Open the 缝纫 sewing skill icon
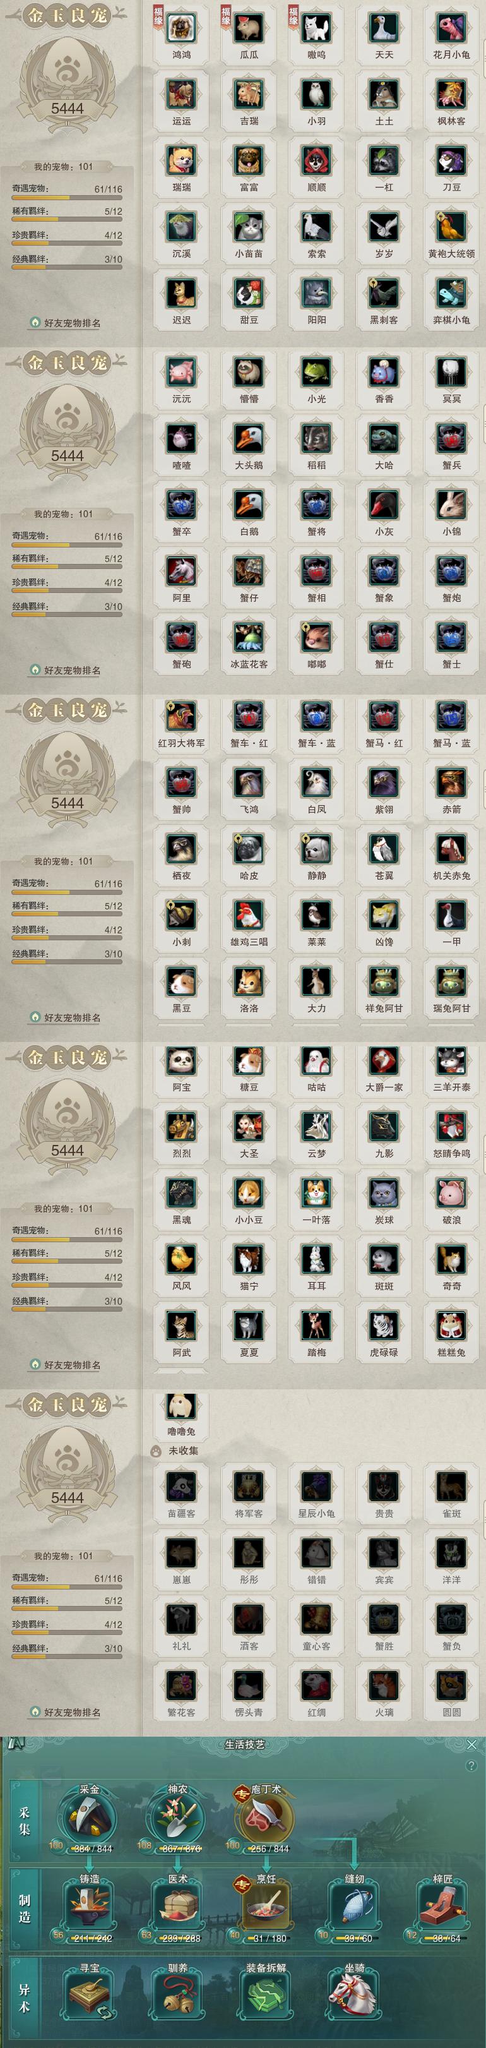This screenshot has height=2048, width=486. [x=354, y=1909]
